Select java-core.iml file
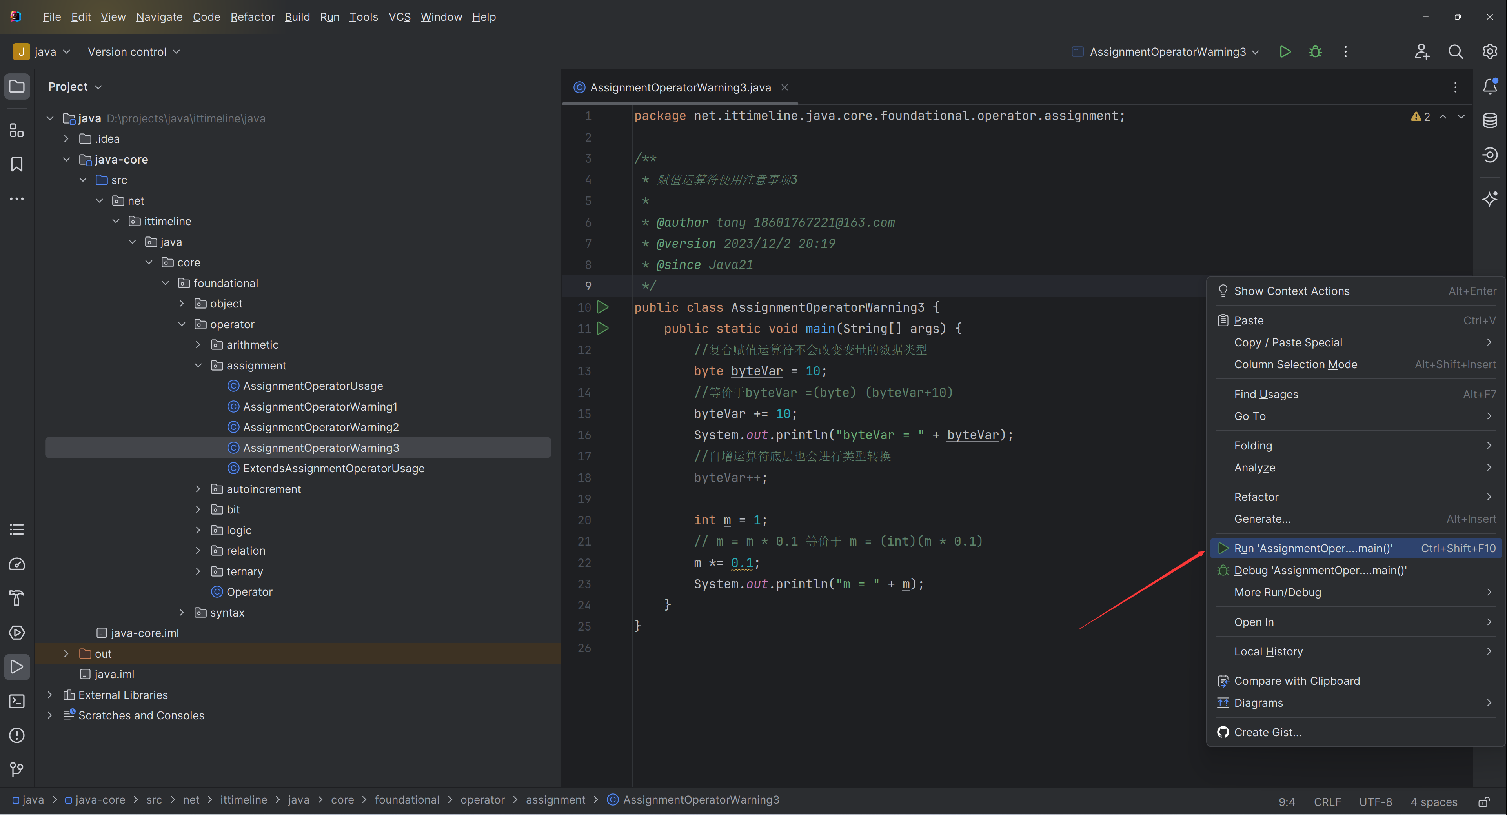The image size is (1507, 815). coord(144,633)
